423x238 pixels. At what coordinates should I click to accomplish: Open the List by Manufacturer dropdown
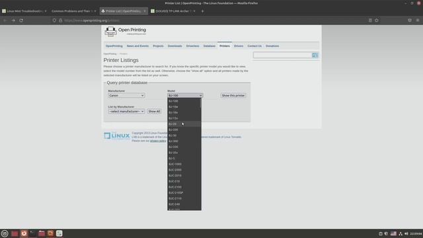(126, 112)
